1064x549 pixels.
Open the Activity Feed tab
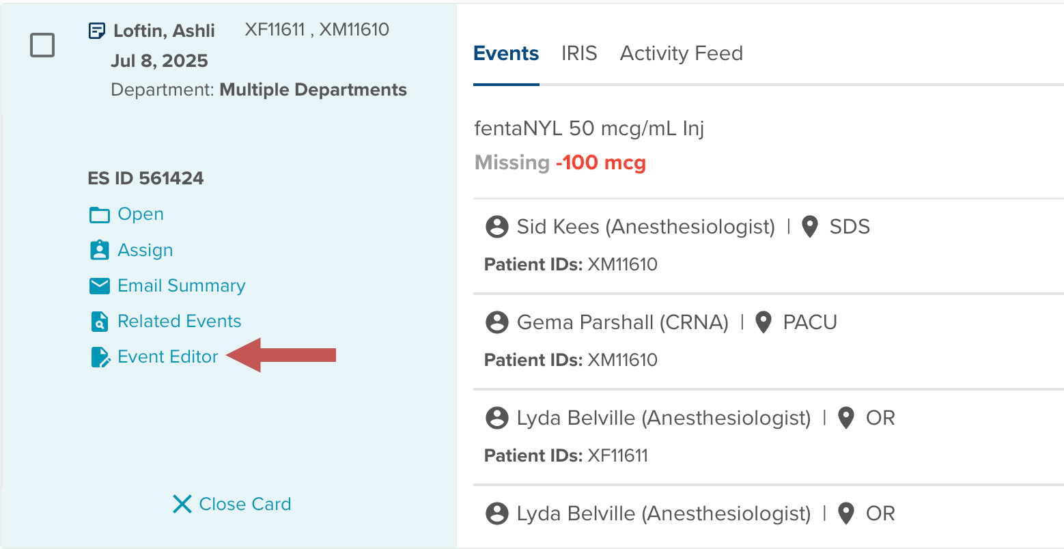point(681,53)
